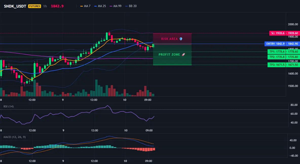Click the SNDK_USDT symbol name
Image resolution: width=300 pixels, height=164 pixels.
(x=15, y=6)
